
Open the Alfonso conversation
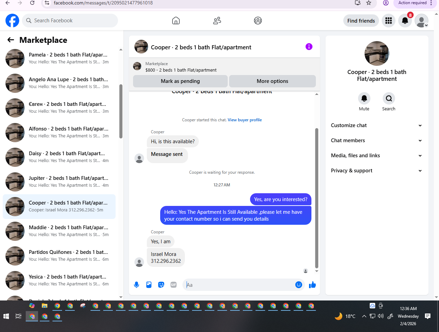click(x=59, y=133)
